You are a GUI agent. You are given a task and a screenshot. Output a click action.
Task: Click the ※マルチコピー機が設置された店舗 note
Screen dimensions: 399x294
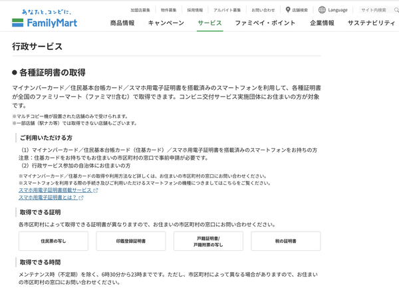coord(70,116)
